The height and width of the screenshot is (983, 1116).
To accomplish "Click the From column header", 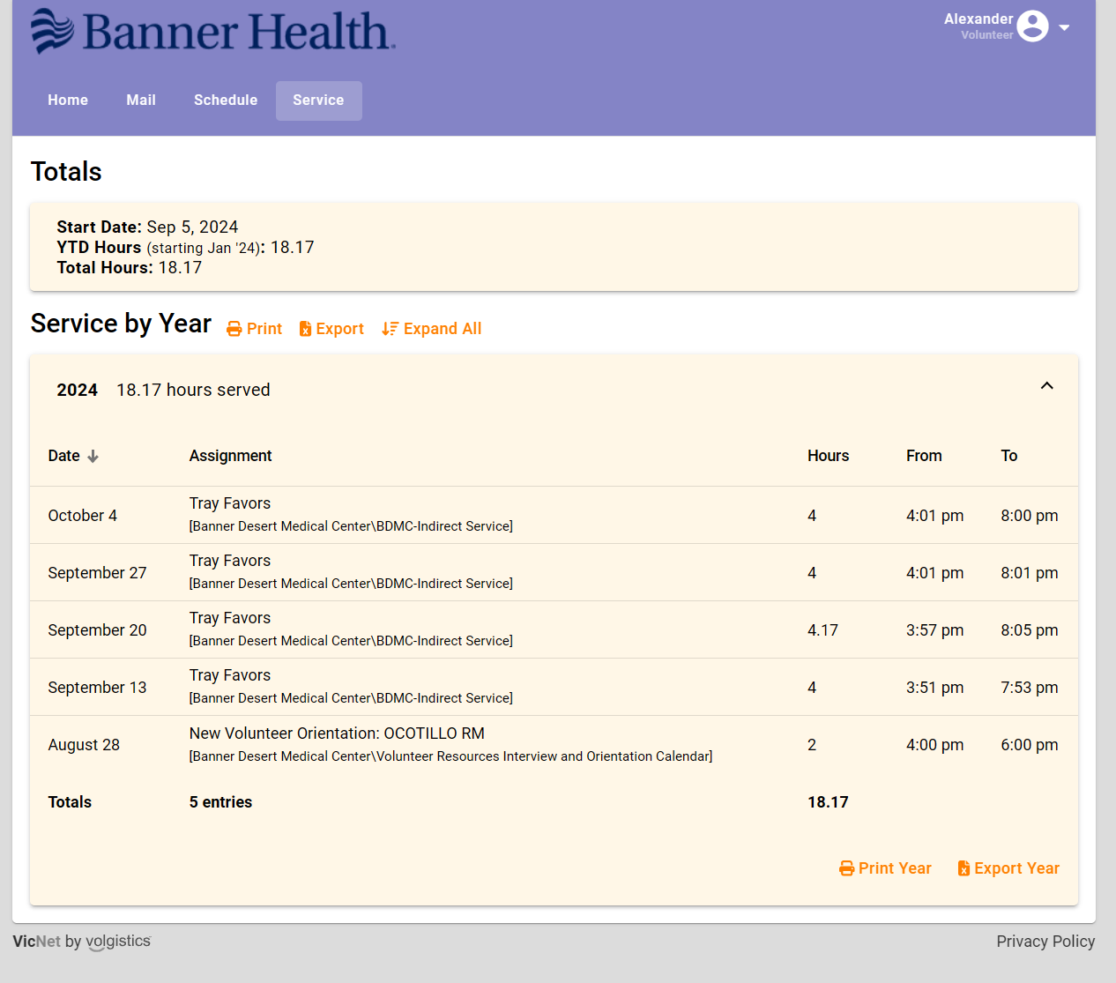I will click(x=924, y=456).
